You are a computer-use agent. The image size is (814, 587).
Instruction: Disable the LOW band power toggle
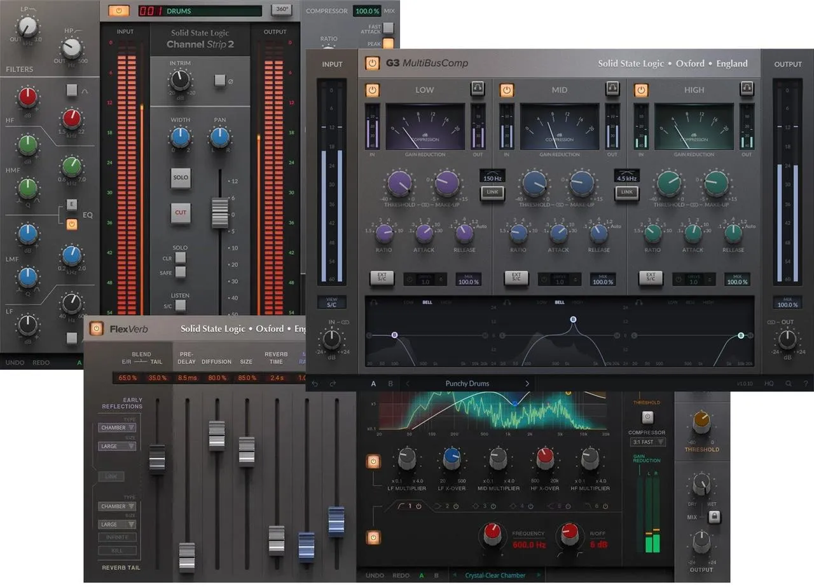point(372,90)
